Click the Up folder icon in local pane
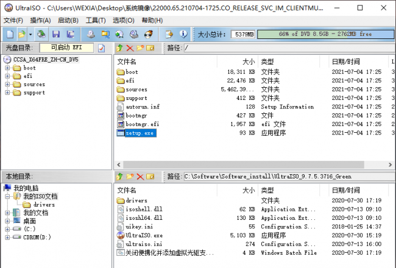Viewport: 396px width, 268px height. pyautogui.click(x=119, y=176)
